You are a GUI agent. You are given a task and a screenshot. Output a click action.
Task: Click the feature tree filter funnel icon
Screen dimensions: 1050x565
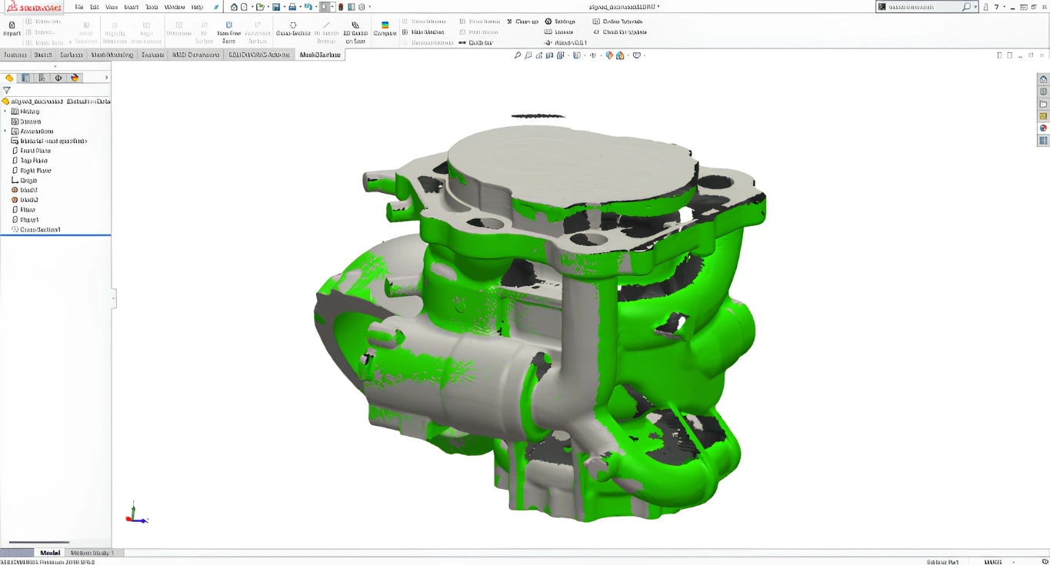[7, 90]
